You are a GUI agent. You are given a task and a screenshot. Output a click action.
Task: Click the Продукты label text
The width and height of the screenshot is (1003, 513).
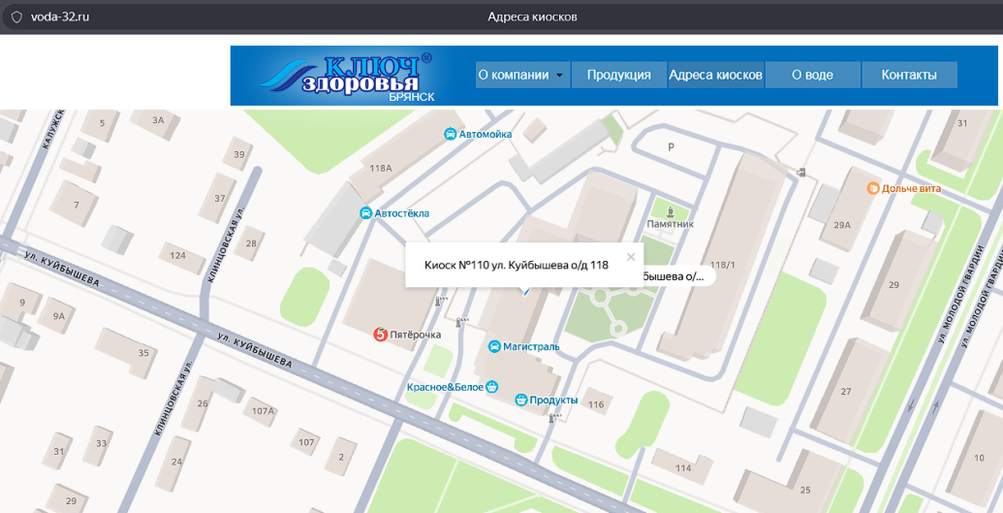(x=553, y=401)
